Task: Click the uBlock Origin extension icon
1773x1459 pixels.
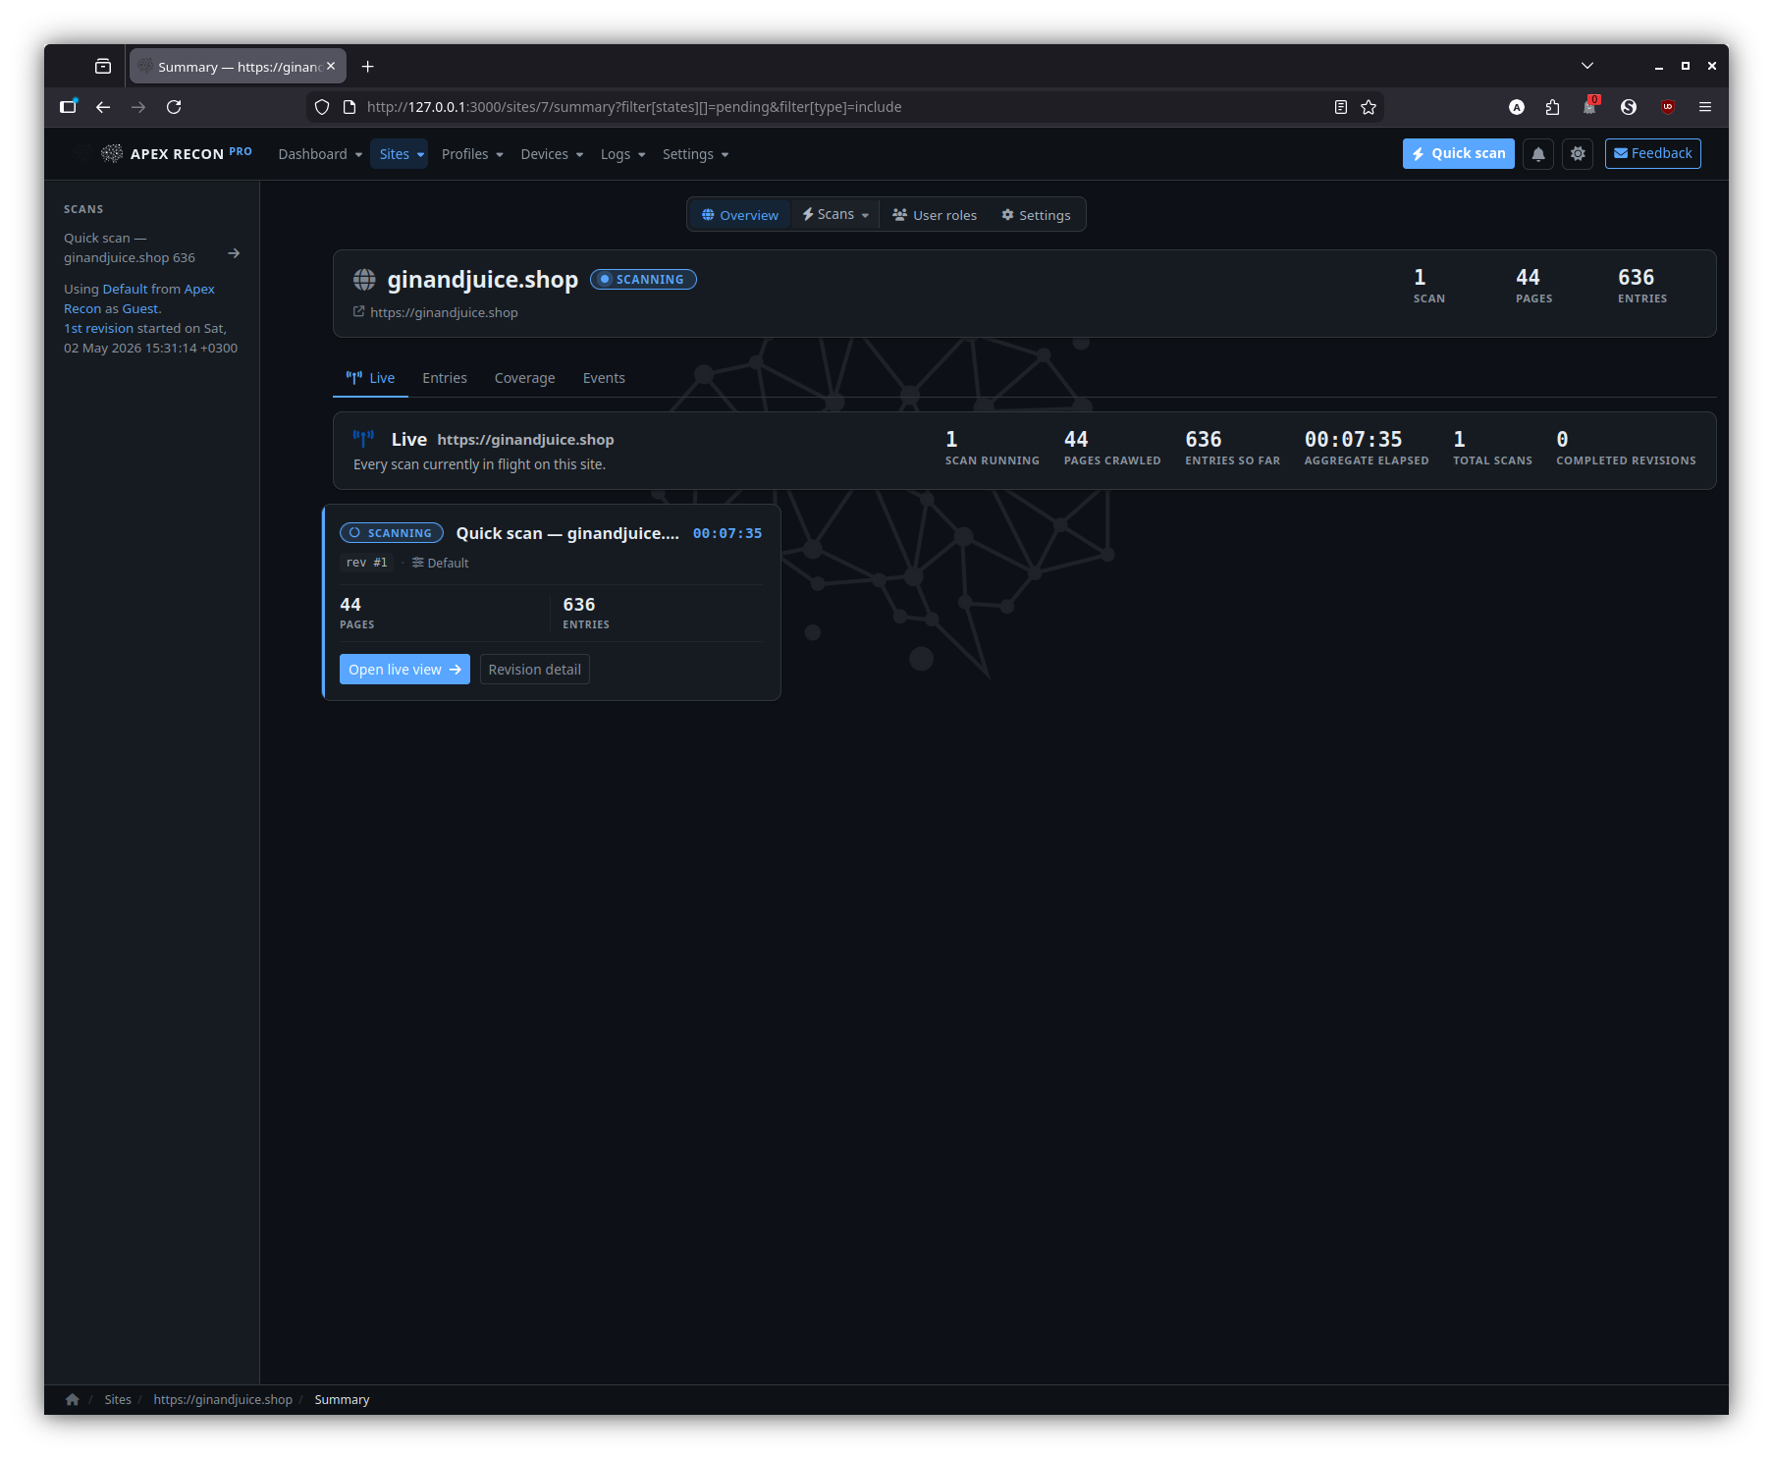Action: (1668, 107)
